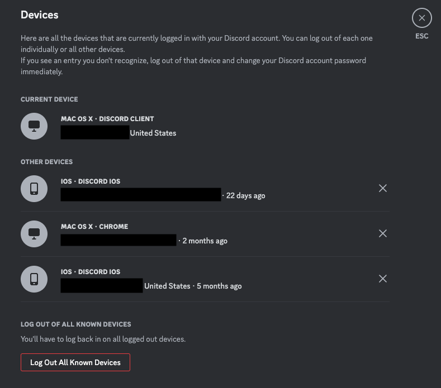Viewport: 441px width, 388px height.
Task: Select the "IOS · DISCORD IOS" title above 22 days ago
Action: 91,181
